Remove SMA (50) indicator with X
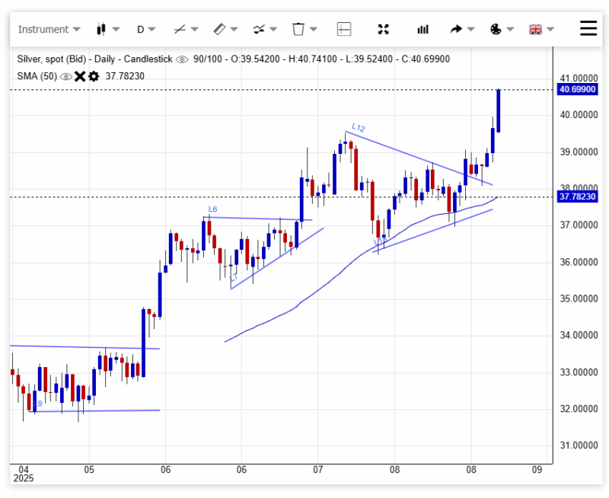Image resolution: width=609 pixels, height=498 pixels. [80, 76]
